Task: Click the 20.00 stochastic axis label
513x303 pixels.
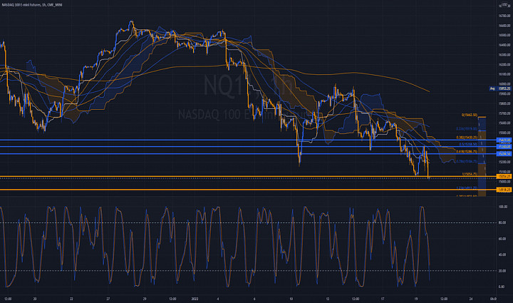Action: (x=502, y=271)
